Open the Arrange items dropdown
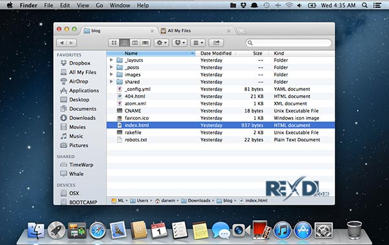This screenshot has height=245, width=389. (x=197, y=43)
